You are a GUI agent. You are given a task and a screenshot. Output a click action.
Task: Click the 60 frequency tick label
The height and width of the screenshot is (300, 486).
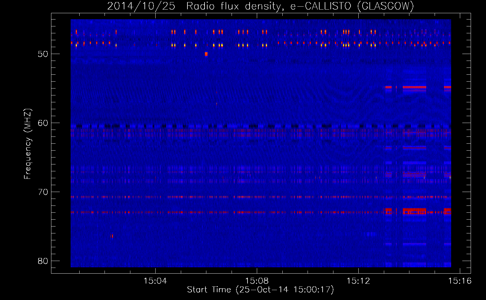point(43,123)
